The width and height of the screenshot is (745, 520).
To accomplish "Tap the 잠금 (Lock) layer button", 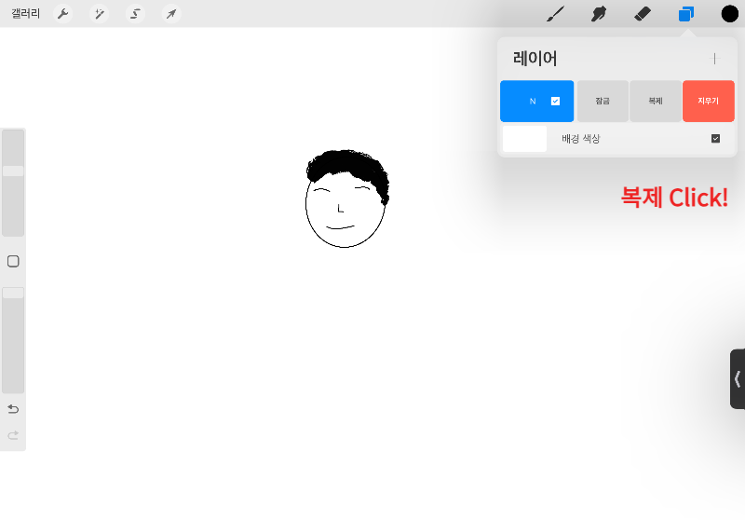I will point(603,101).
